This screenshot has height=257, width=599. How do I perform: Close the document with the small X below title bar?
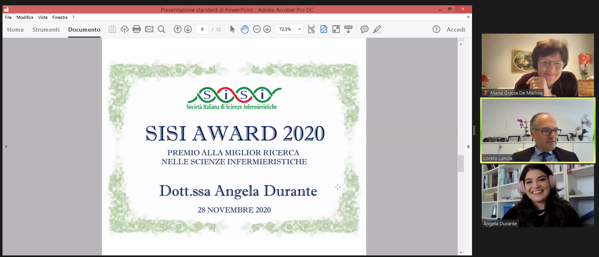(x=468, y=17)
